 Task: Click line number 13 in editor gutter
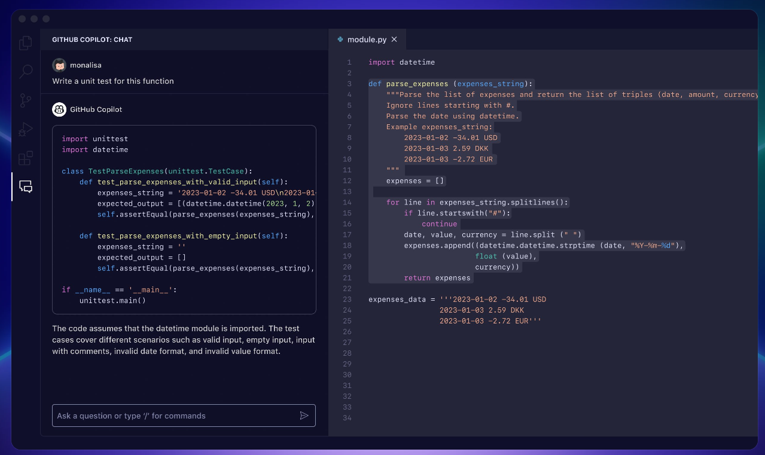pyautogui.click(x=348, y=191)
